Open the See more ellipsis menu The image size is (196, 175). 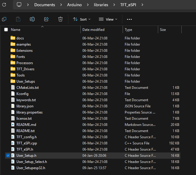tap(129, 19)
